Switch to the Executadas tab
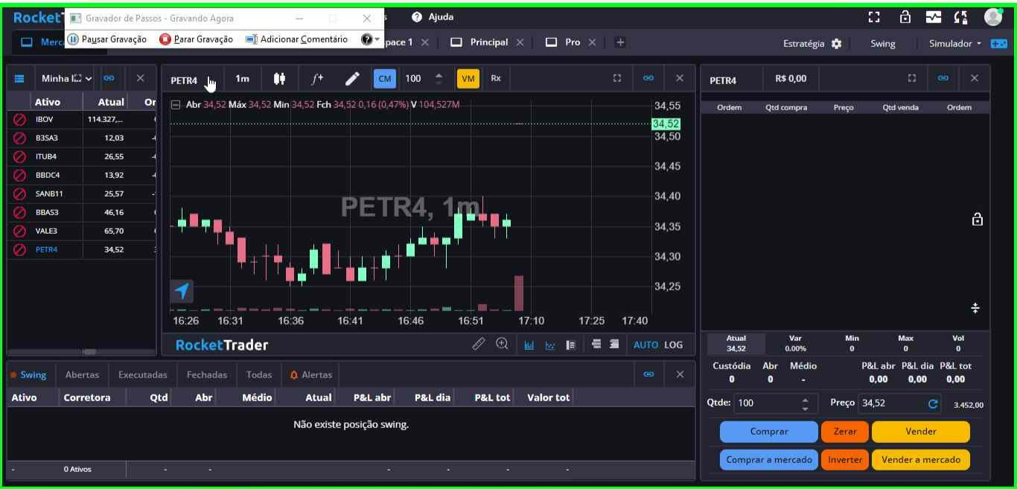Screen dimensions: 1017x489 point(143,375)
